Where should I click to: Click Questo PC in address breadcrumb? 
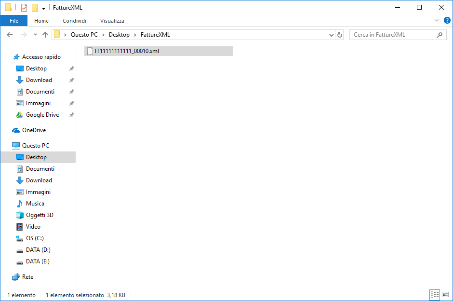pos(84,35)
